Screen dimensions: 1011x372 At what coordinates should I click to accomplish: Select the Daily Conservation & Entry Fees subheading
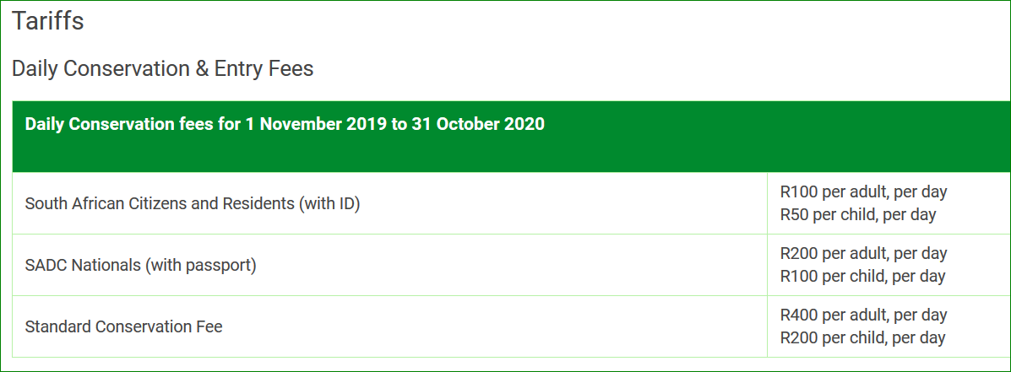click(x=162, y=68)
